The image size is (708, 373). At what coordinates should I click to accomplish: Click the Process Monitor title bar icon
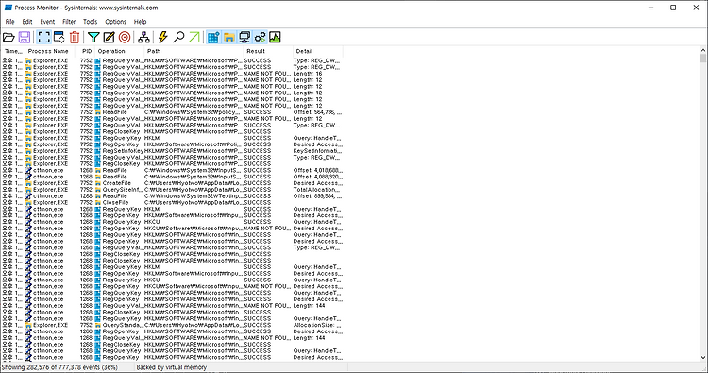(8, 8)
